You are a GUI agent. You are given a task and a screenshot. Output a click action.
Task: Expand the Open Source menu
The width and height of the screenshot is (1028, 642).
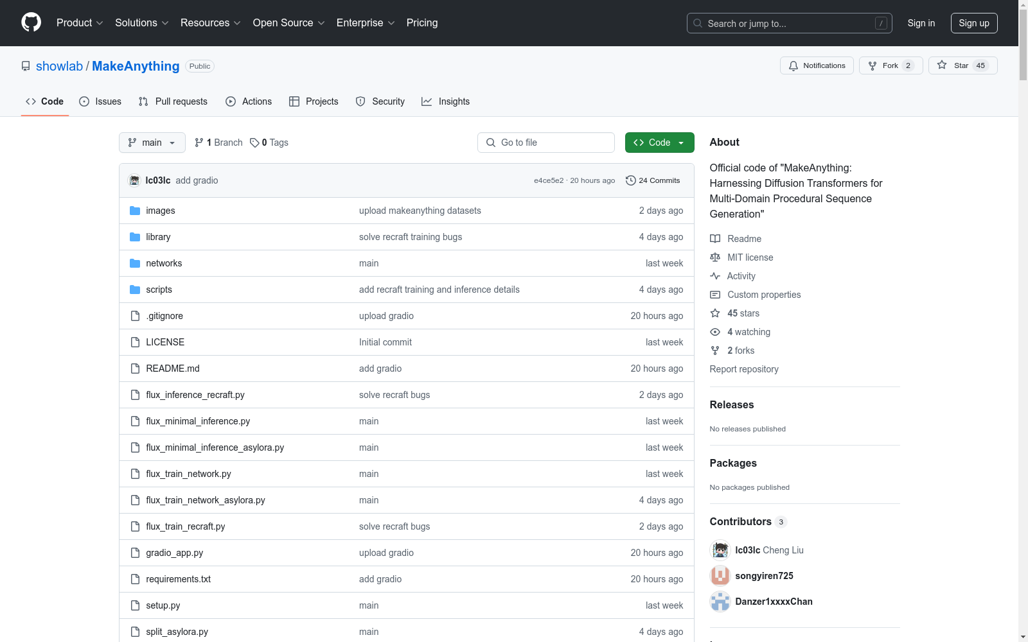(289, 23)
